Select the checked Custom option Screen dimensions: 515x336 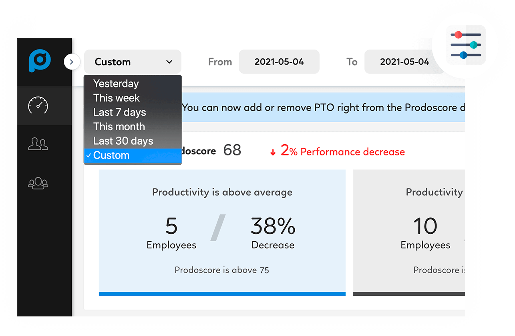[133, 155]
